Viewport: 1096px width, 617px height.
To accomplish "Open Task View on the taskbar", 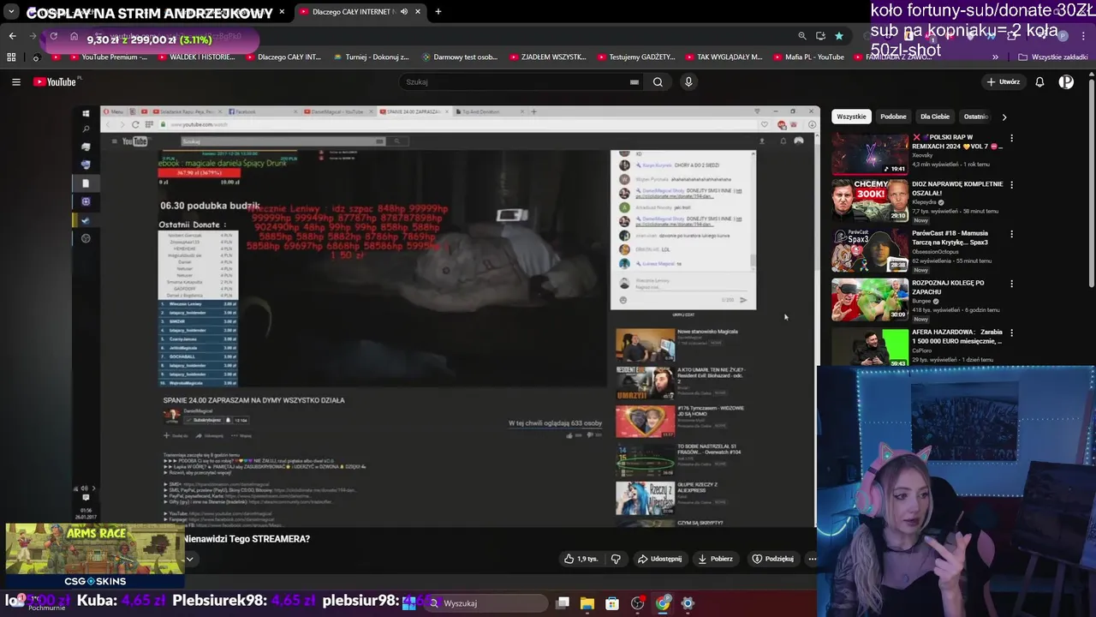I will click(x=563, y=603).
